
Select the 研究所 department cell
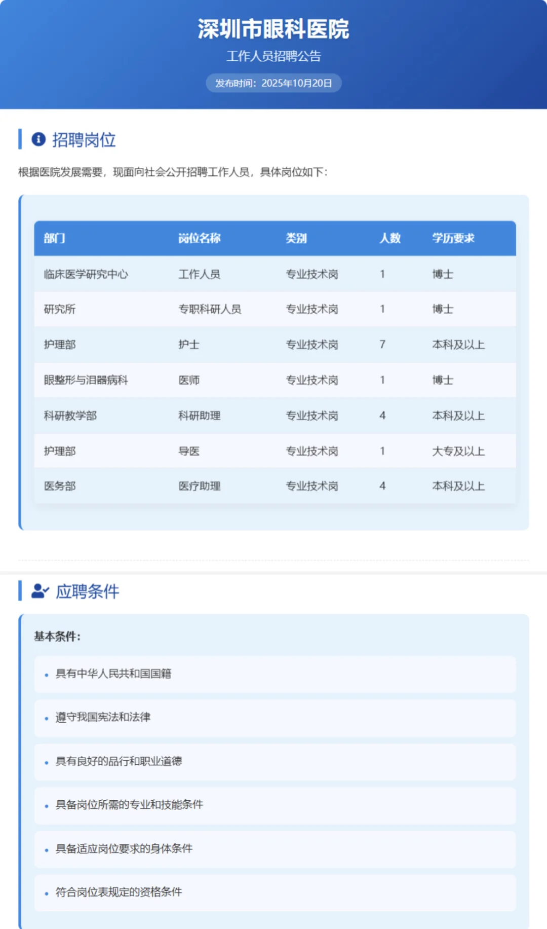(60, 309)
